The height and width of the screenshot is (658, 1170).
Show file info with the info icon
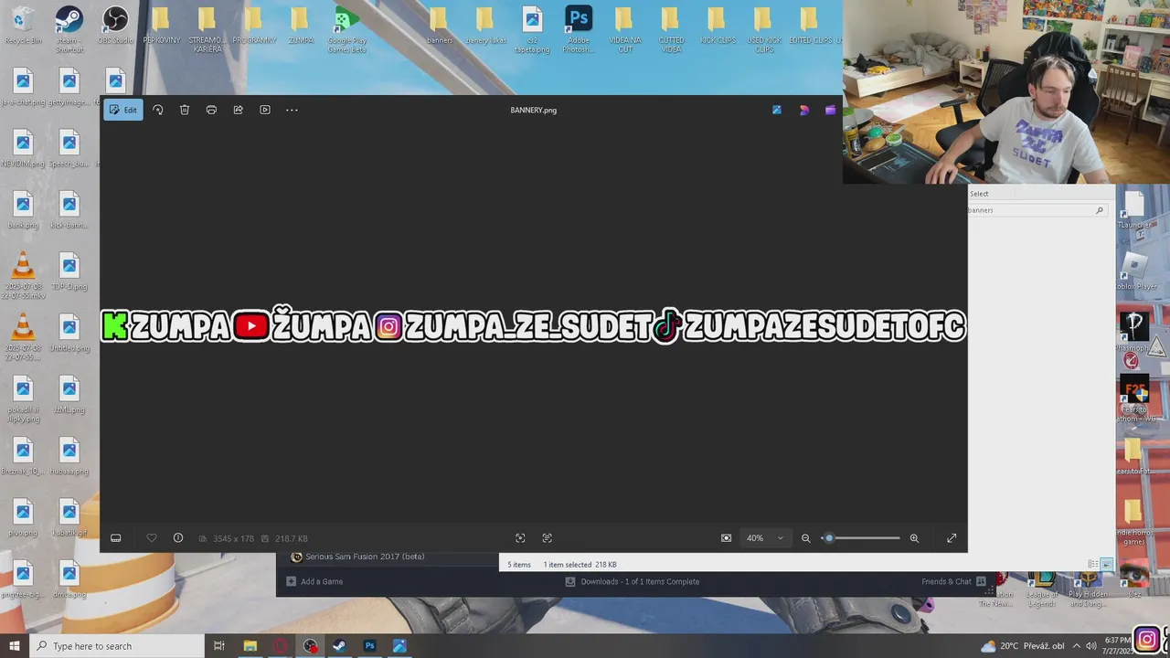178,538
